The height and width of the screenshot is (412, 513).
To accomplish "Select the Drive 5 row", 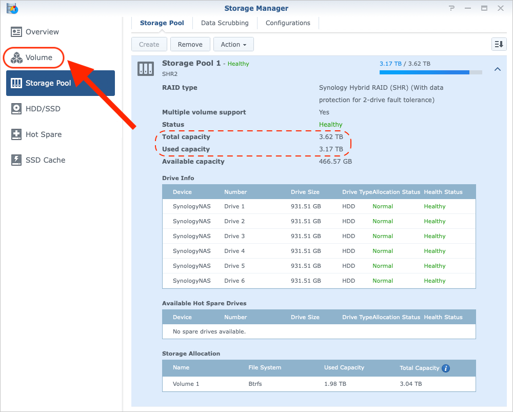I will pyautogui.click(x=319, y=266).
